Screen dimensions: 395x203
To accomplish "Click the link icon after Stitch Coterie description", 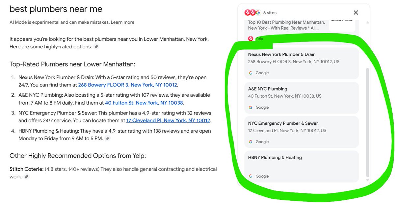I will click(x=27, y=177).
